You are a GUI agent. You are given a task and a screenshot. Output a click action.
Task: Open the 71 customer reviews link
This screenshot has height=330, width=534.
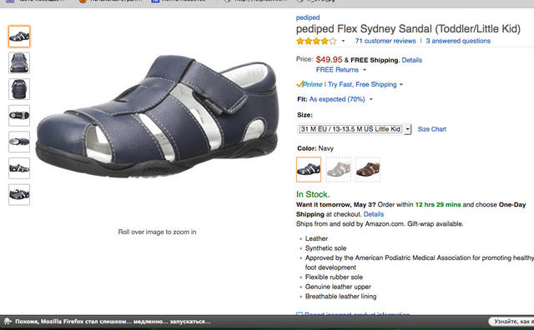point(385,41)
